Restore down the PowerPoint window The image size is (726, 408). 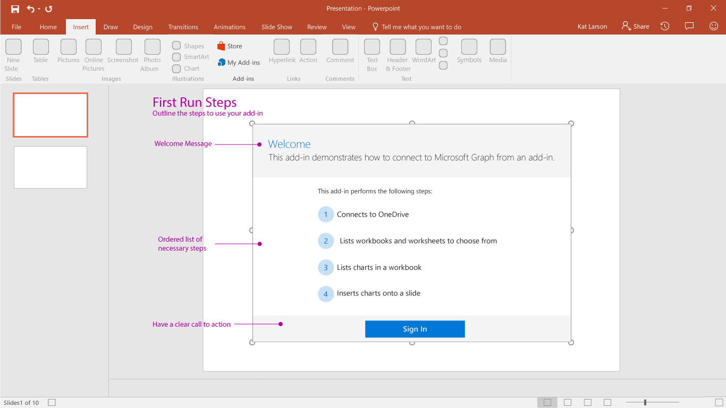point(689,8)
